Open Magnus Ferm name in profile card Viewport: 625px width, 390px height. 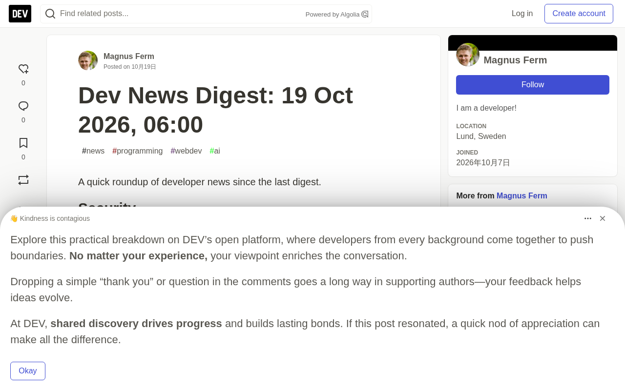[515, 60]
